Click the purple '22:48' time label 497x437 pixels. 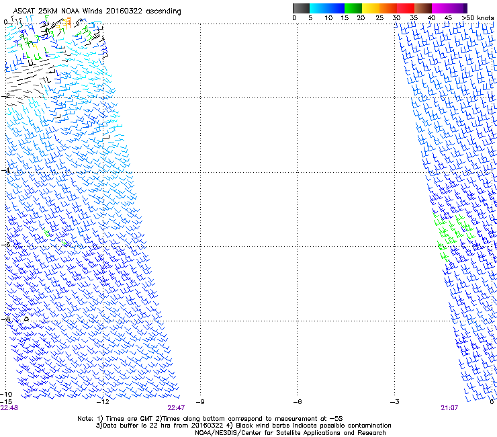point(9,407)
